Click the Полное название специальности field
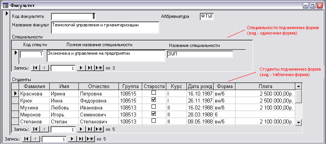This screenshot has width=326, height=144. [x=106, y=56]
